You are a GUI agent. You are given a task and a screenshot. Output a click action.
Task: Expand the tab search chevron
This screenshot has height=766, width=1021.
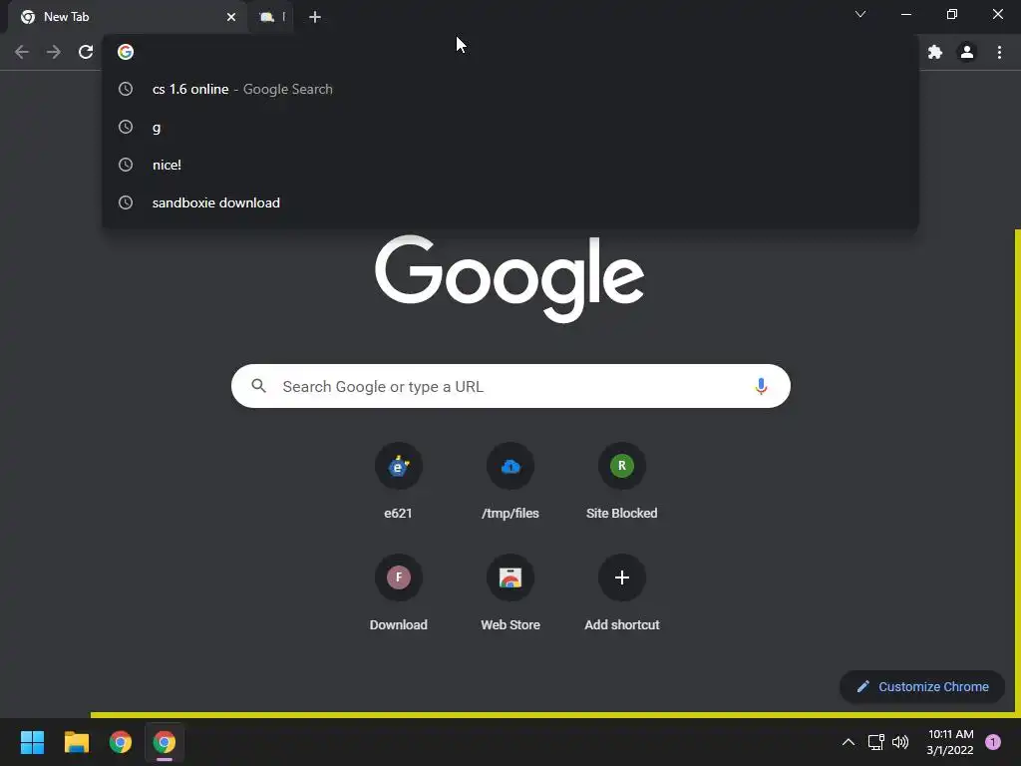pos(860,14)
